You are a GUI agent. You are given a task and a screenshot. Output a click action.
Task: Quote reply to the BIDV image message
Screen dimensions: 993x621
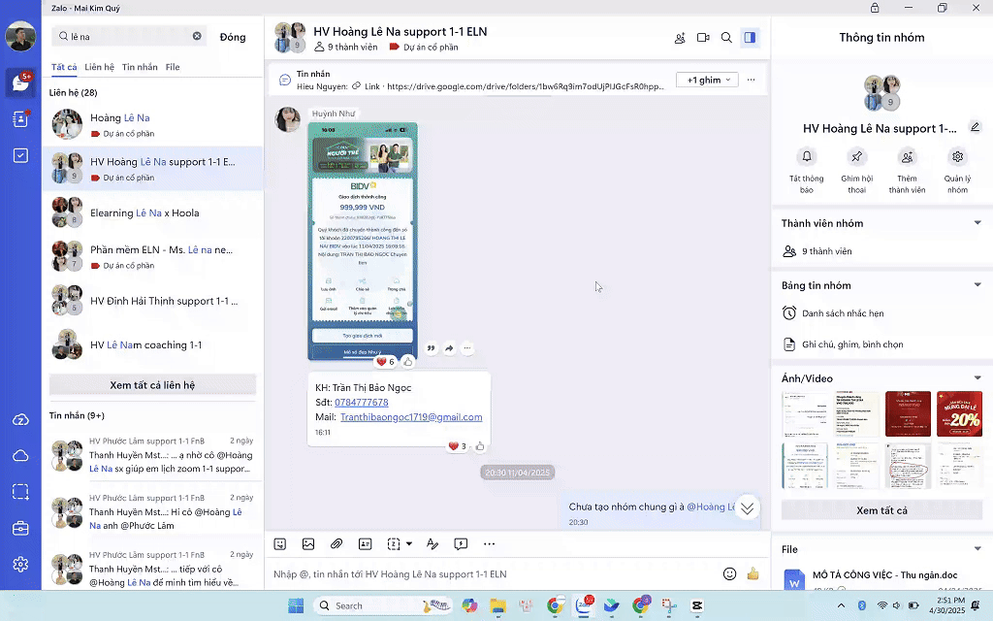(432, 348)
